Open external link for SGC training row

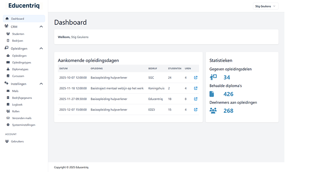[196, 78]
